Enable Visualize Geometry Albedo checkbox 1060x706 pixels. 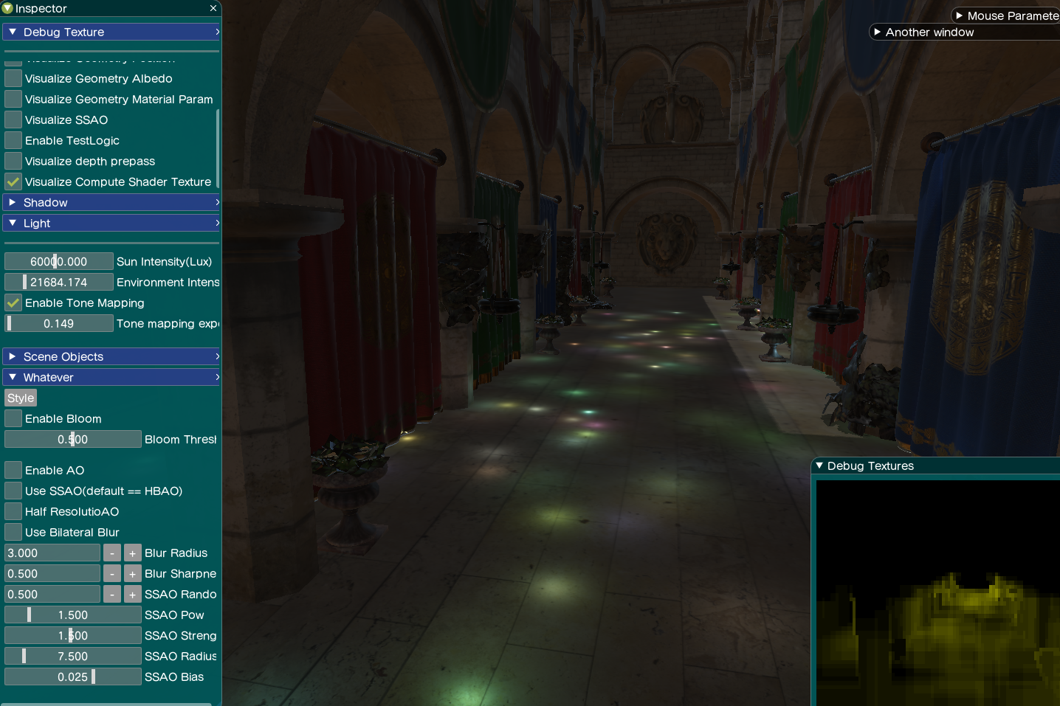pos(13,78)
